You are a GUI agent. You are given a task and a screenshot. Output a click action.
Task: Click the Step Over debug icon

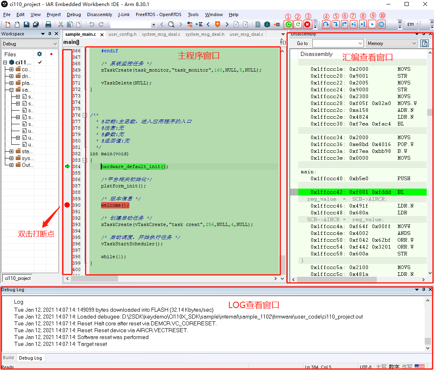pyautogui.click(x=326, y=25)
